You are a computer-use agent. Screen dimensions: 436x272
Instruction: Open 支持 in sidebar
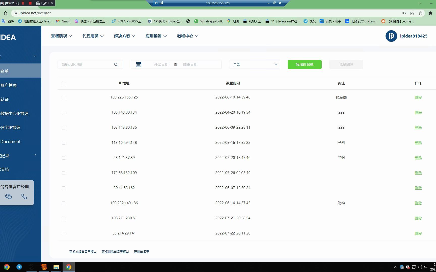(5, 169)
